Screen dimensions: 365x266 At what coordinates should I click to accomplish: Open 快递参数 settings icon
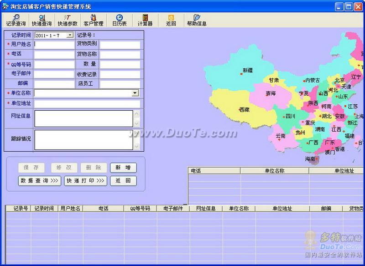68,20
